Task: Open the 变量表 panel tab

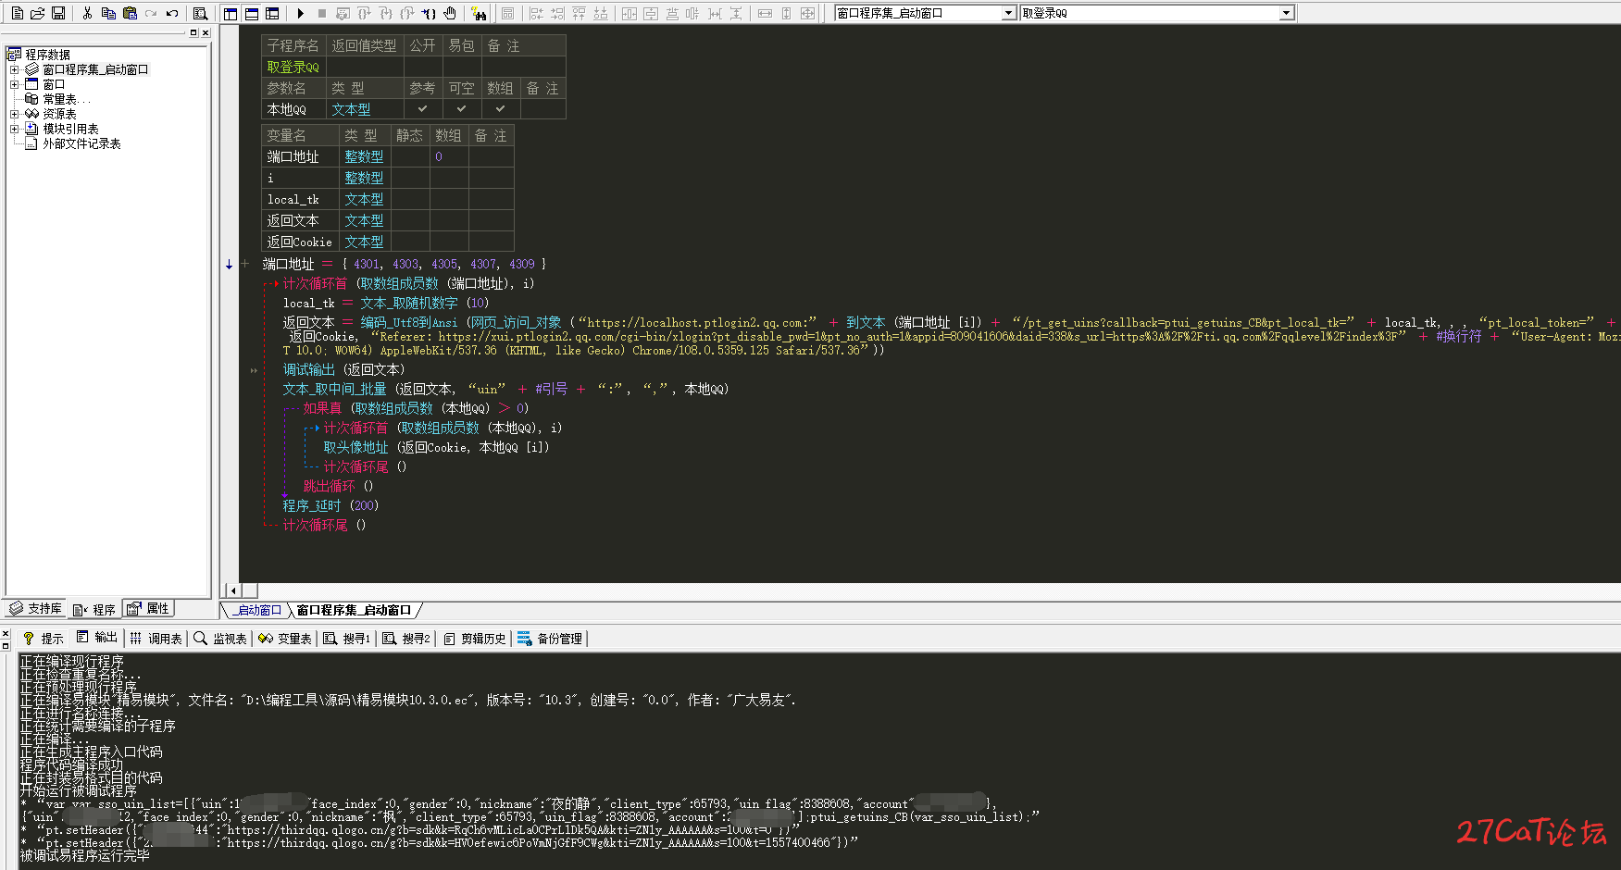Action: 285,639
